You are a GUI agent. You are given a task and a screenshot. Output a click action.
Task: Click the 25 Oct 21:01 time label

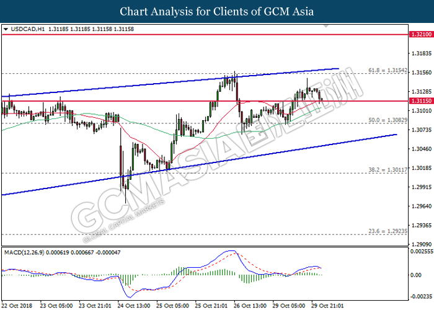[211, 306]
